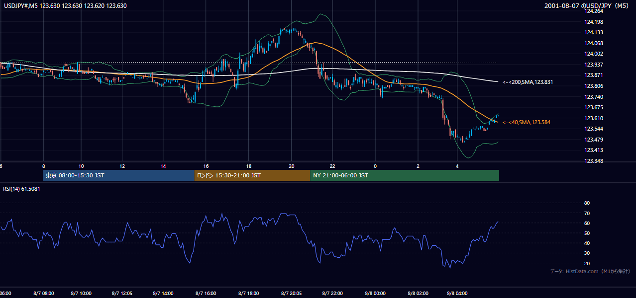Click the 8/7 20:05 time axis label
Viewport: 636px width, 298px height.
291,294
